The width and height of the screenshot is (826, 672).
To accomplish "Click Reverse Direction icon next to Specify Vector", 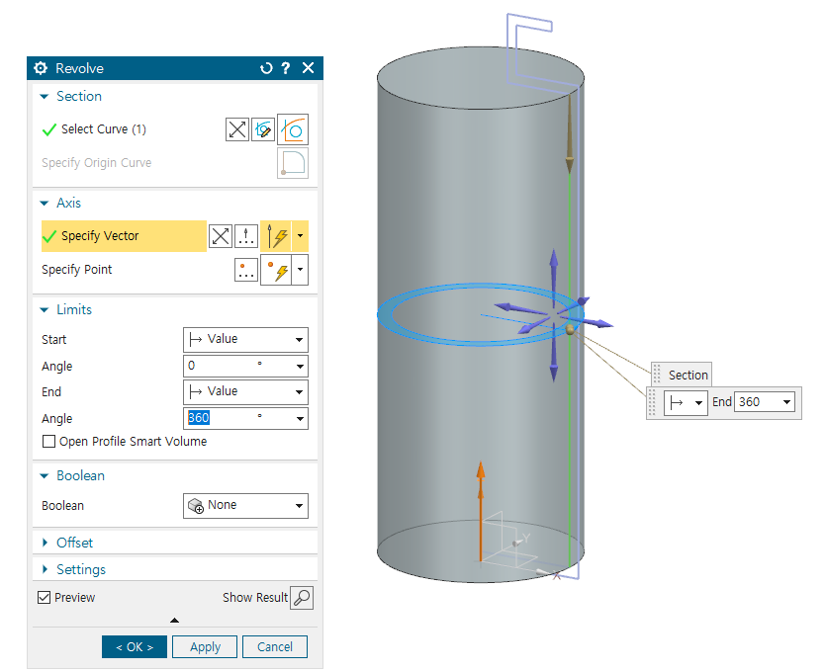I will click(220, 236).
